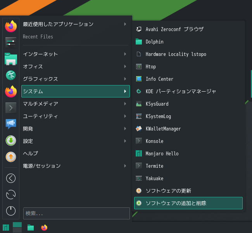Click the Manjaro Hello logo icon
Viewport: 252px width, 233px height.
[139, 153]
